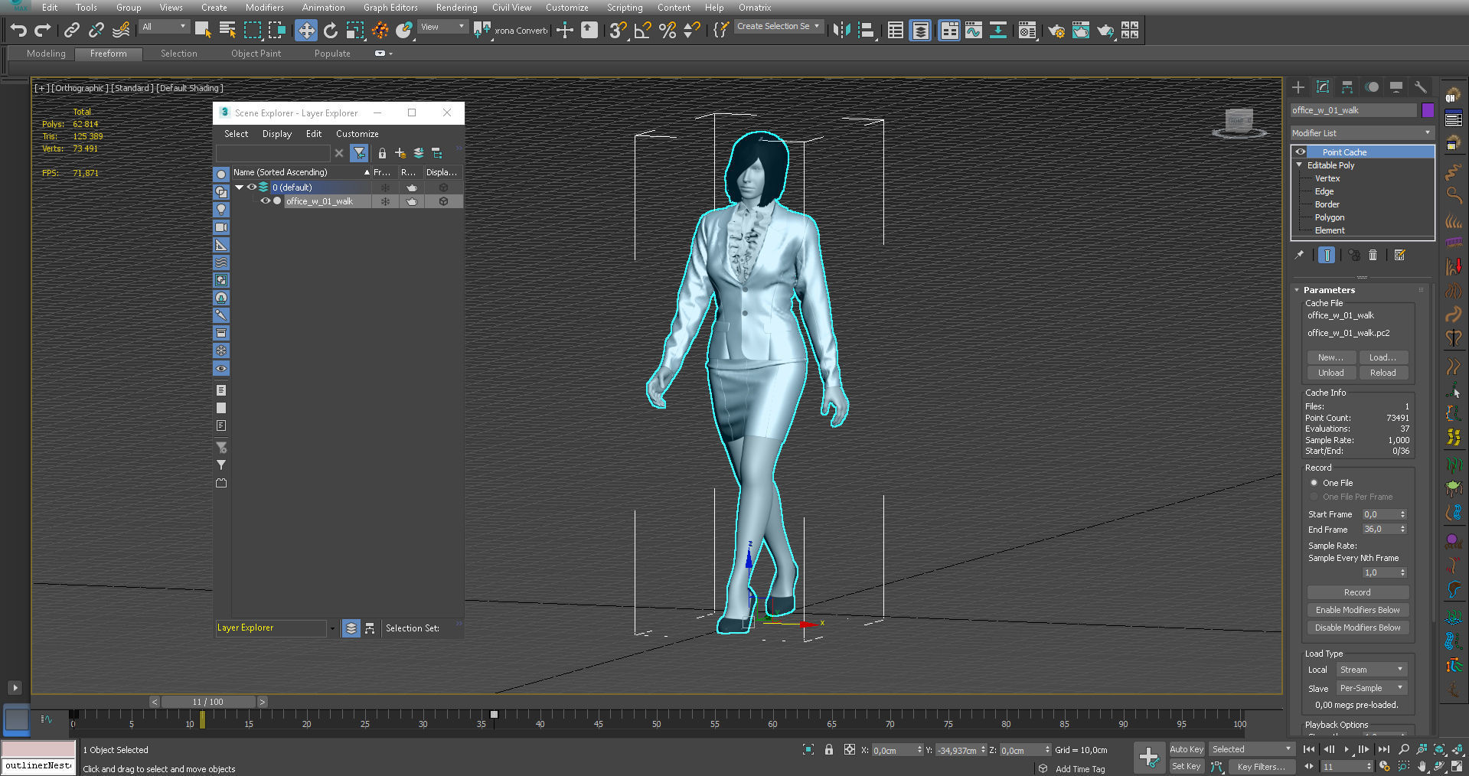1469x776 pixels.
Task: Toggle the Angle Snap button
Action: (x=642, y=30)
